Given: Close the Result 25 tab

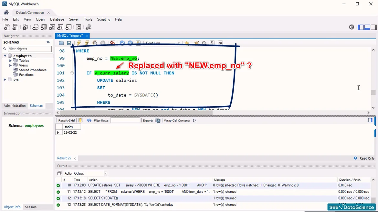Looking at the screenshot, I should [x=75, y=159].
